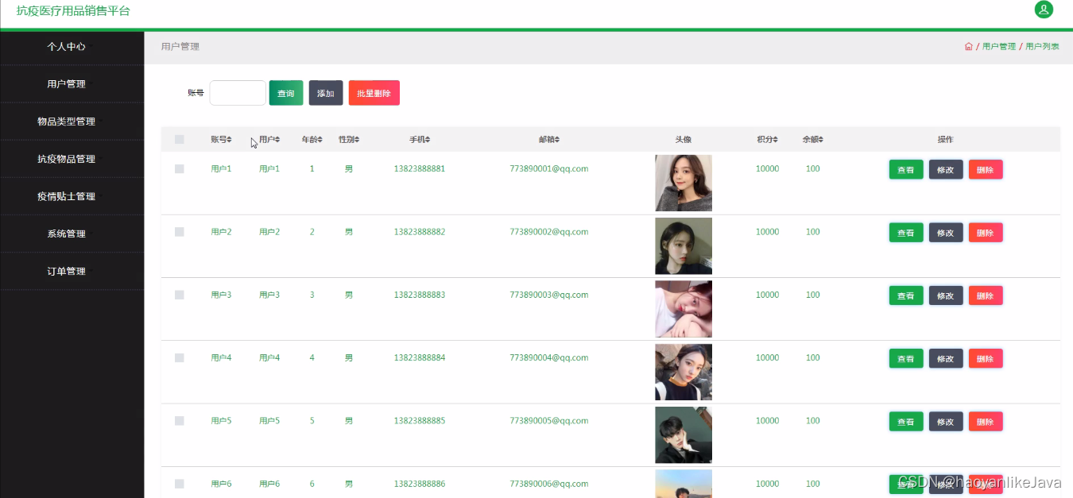
Task: Open 用户2 avatar thumbnail
Action: (x=684, y=246)
